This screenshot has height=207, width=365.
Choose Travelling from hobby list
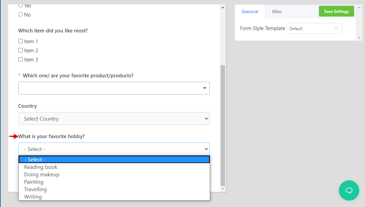[x=35, y=189]
